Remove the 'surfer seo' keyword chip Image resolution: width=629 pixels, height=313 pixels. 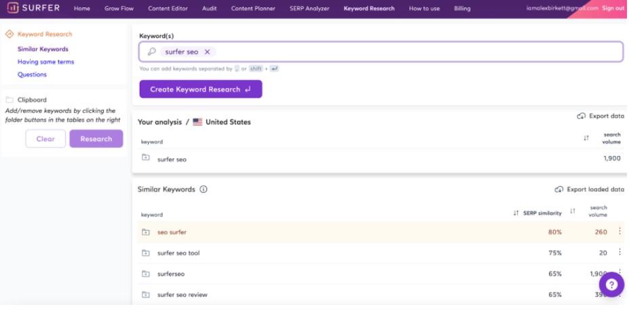pos(208,52)
